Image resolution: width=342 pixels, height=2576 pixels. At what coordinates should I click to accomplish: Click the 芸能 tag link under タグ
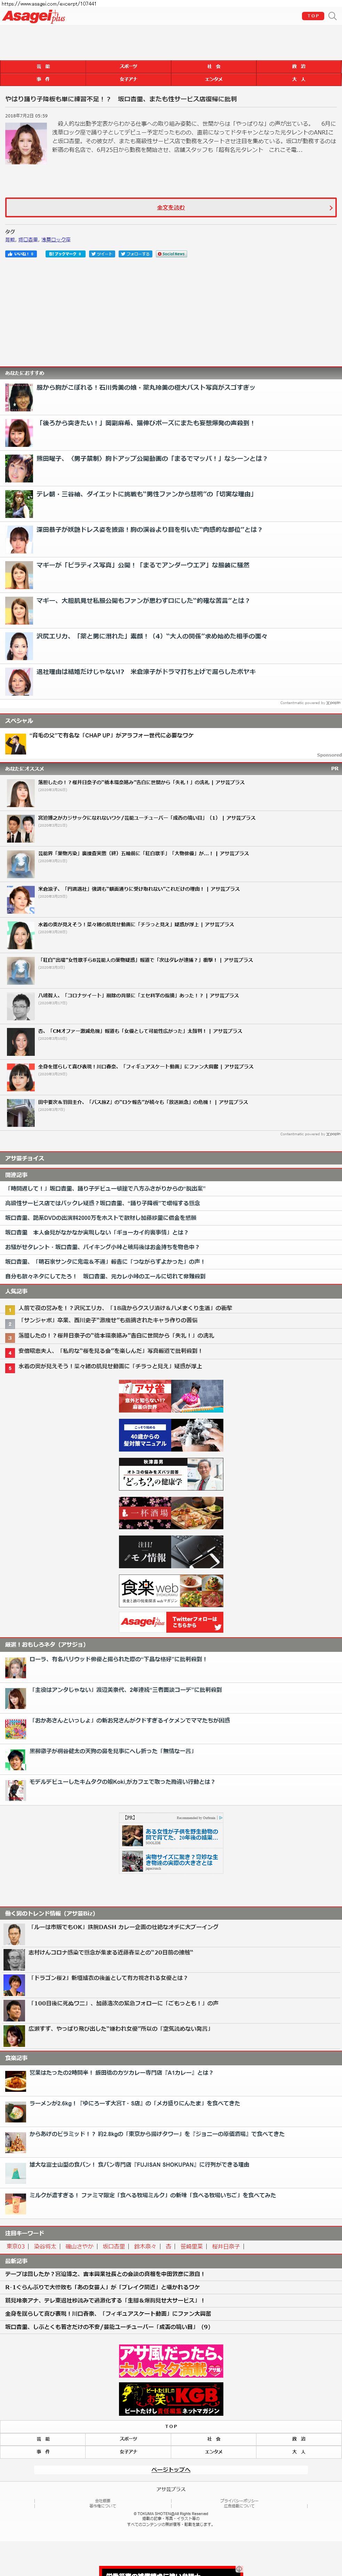click(10, 240)
